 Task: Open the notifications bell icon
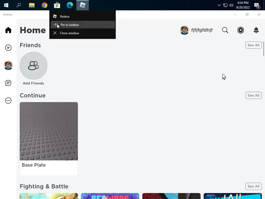pos(256,30)
